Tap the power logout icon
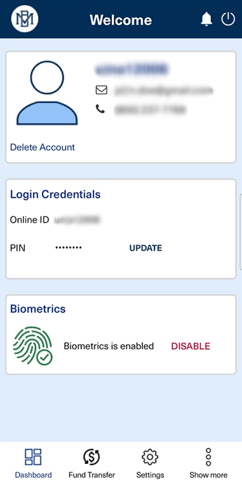 pos(228,19)
